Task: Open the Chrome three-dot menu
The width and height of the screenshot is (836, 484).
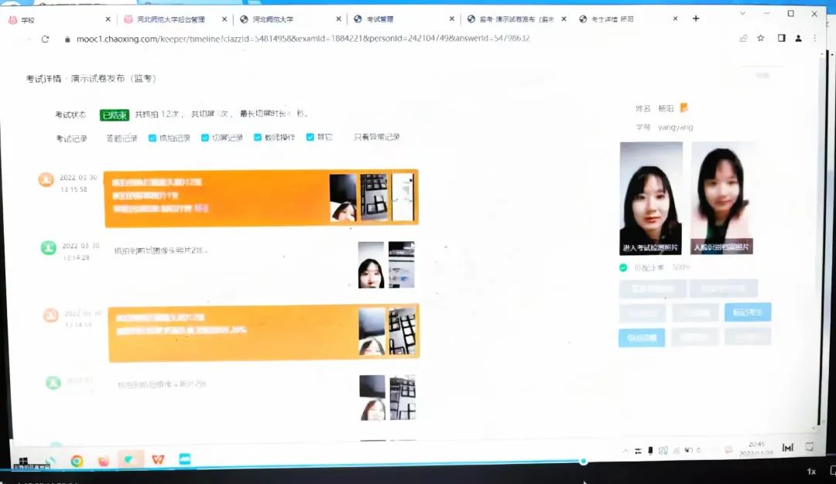Action: point(814,38)
